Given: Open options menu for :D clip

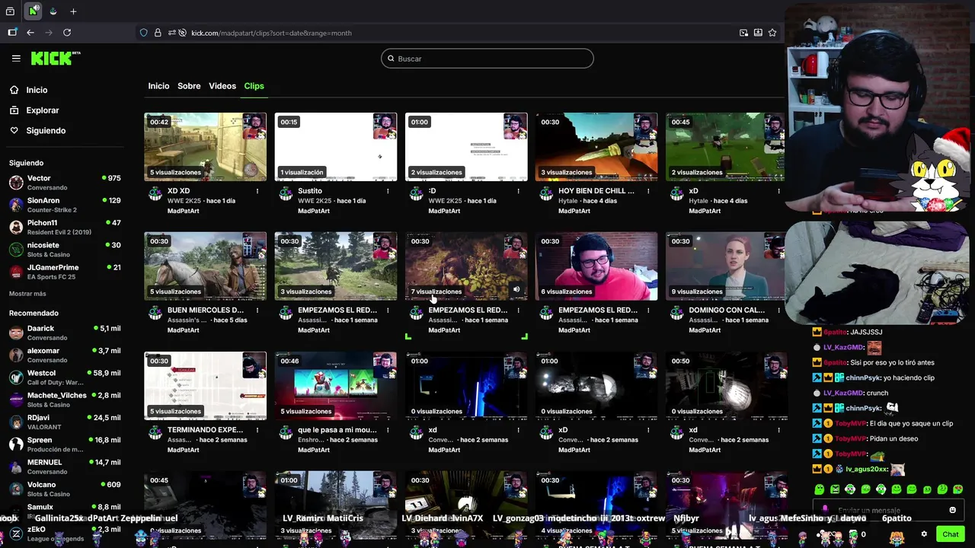Looking at the screenshot, I should (x=519, y=191).
